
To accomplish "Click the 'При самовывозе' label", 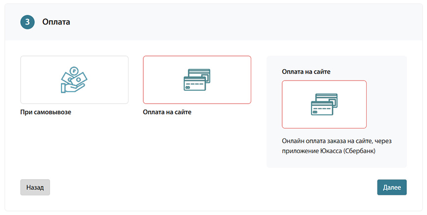I will (46, 112).
